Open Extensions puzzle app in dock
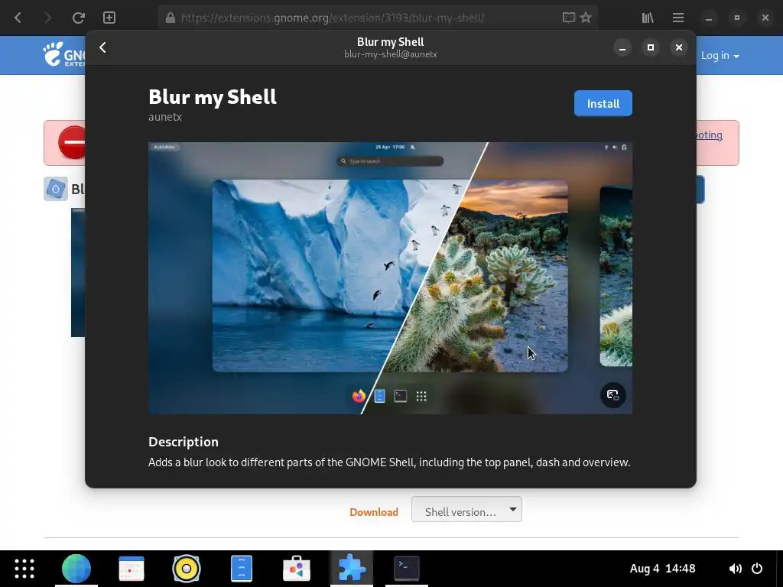 click(x=352, y=569)
